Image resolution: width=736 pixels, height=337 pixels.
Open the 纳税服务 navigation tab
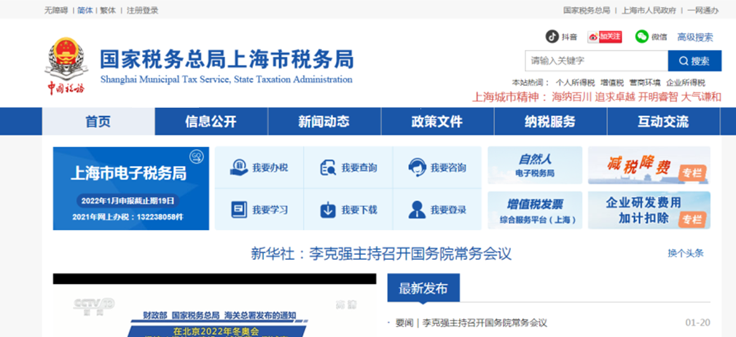(x=550, y=122)
